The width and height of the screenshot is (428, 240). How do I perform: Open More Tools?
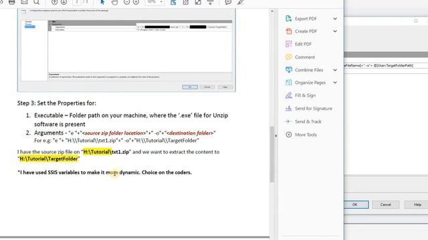point(306,135)
